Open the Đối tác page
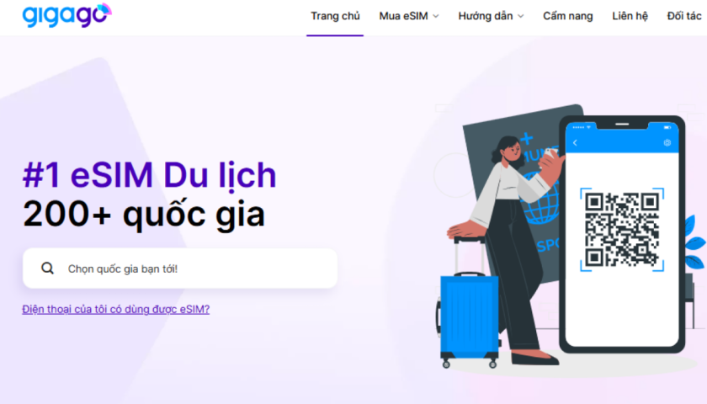 point(684,16)
